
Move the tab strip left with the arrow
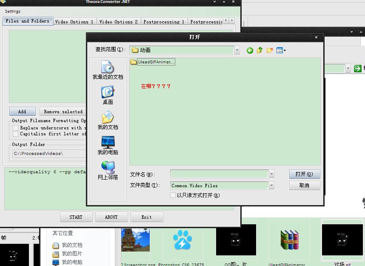pos(226,20)
